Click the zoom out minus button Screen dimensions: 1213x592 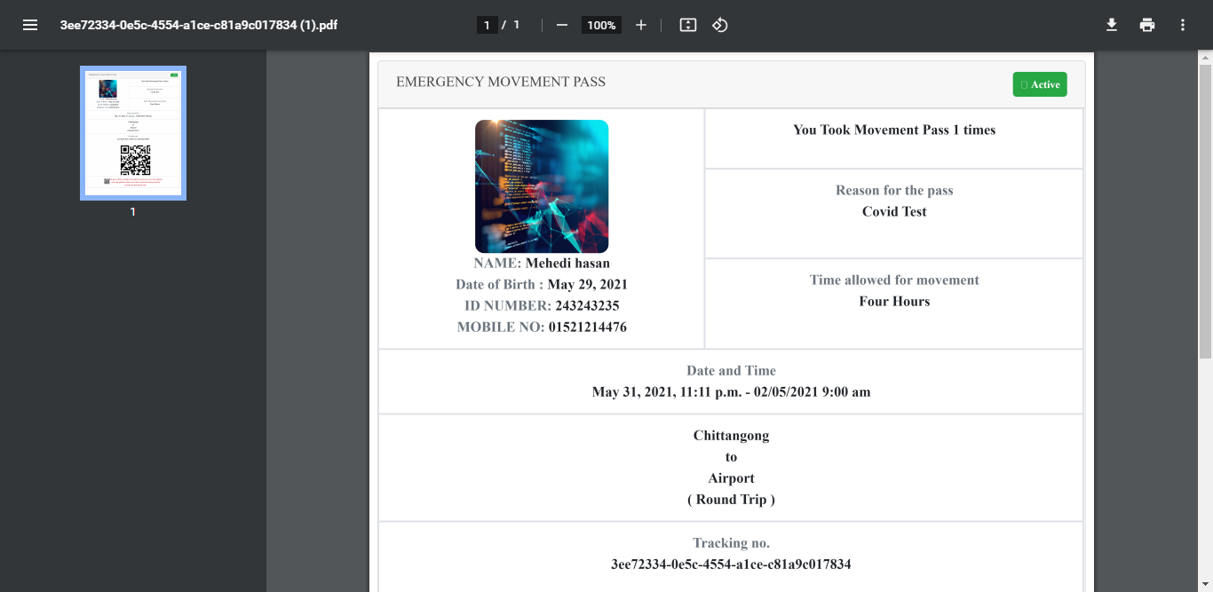tap(561, 25)
